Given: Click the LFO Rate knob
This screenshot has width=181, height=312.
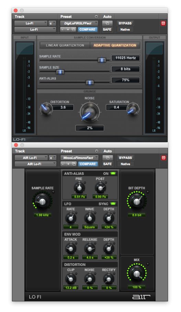Looking at the screenshot, I should point(70,218).
